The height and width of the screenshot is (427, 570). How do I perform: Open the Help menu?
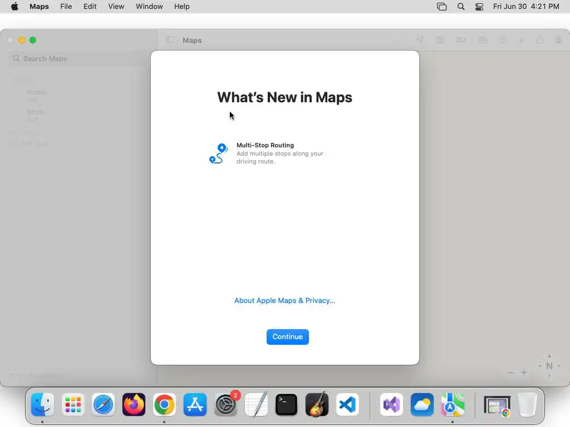pyautogui.click(x=182, y=7)
